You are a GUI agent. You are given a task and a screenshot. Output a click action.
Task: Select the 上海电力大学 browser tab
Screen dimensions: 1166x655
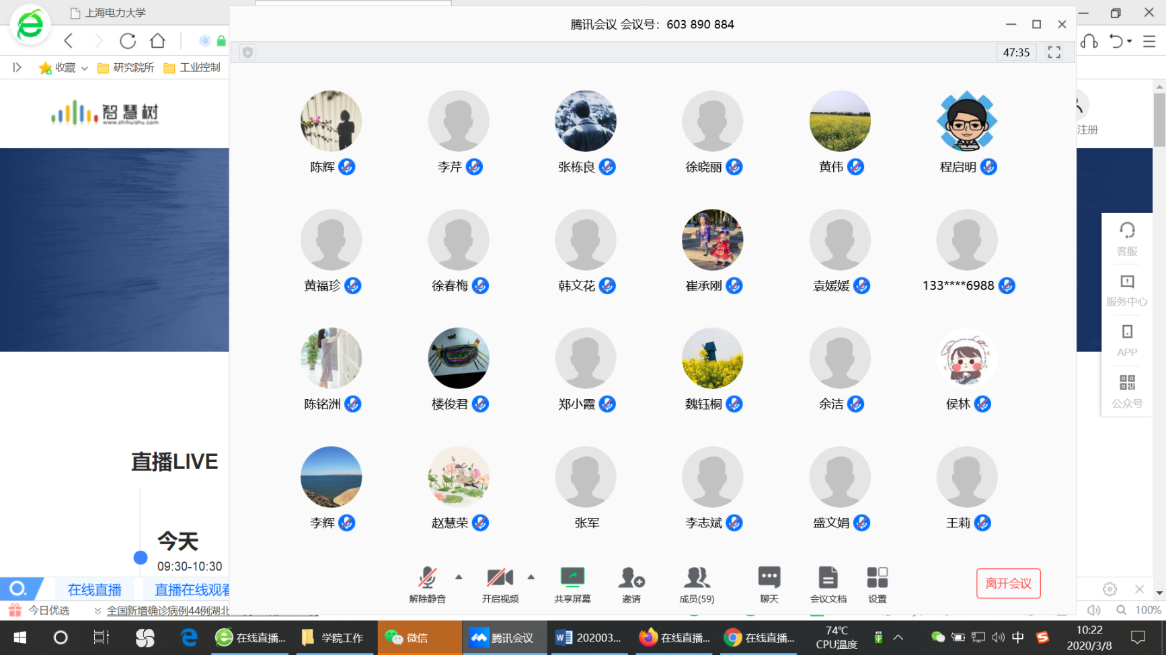coord(108,13)
